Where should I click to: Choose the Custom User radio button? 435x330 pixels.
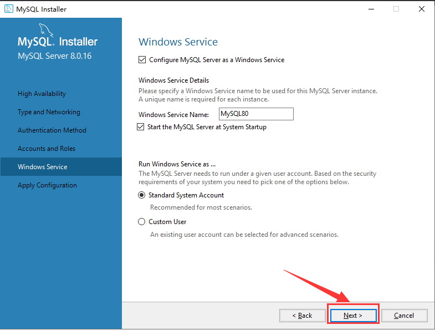pyautogui.click(x=141, y=222)
